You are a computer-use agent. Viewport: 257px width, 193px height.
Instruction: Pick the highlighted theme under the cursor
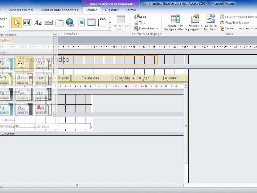pos(24,64)
